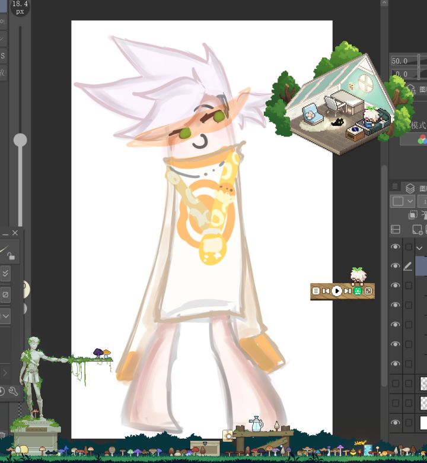Open the treasure chest in the mushroom garden
This screenshot has width=427, height=463.
[205, 448]
